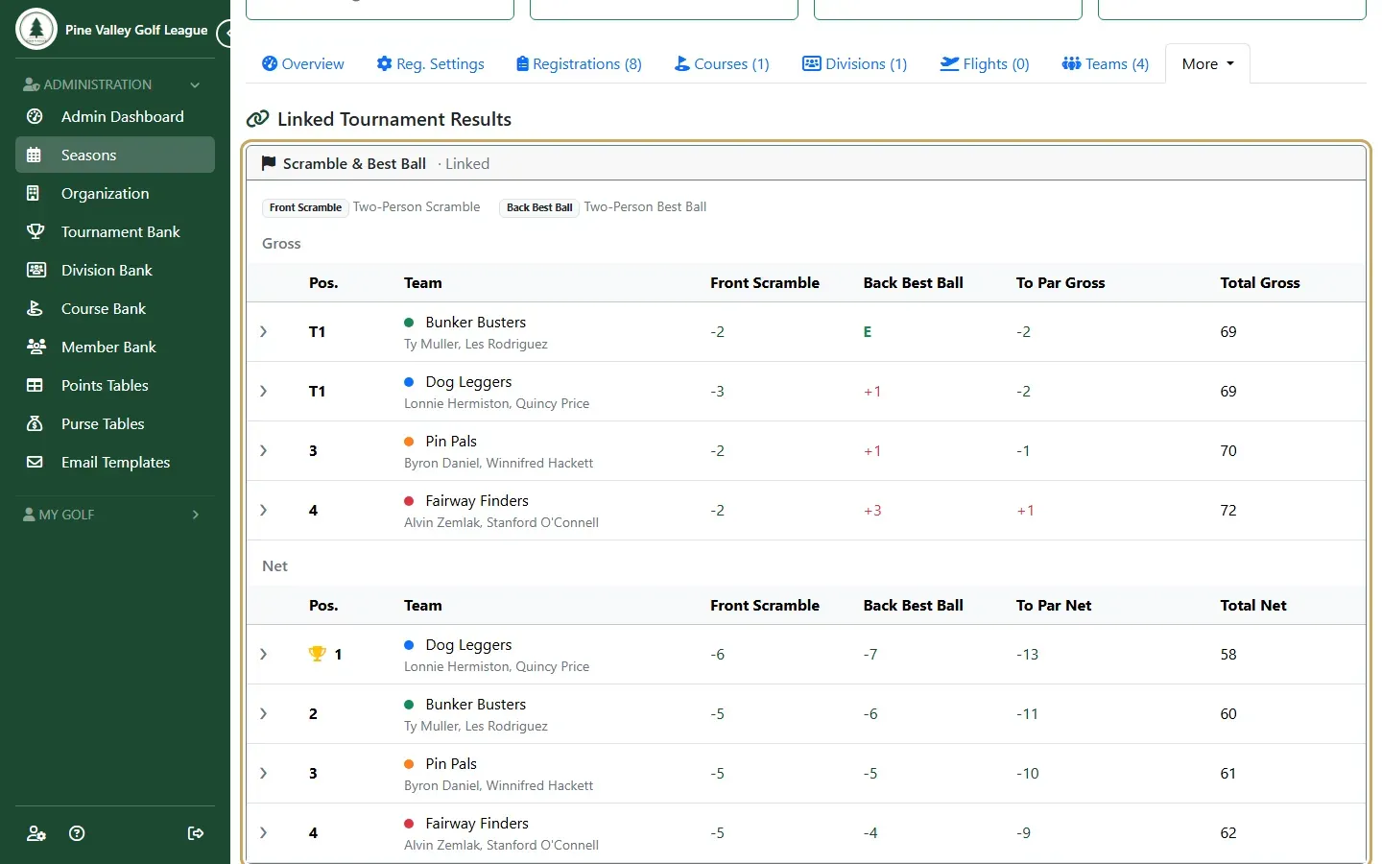Expand the Pin Pals gross results row
The image size is (1382, 864).
264,450
